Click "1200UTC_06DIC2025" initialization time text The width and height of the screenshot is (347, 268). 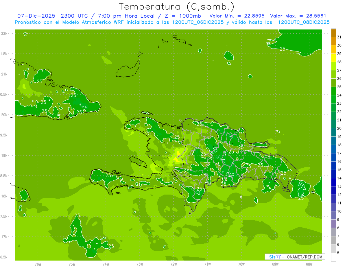[x=198, y=22]
